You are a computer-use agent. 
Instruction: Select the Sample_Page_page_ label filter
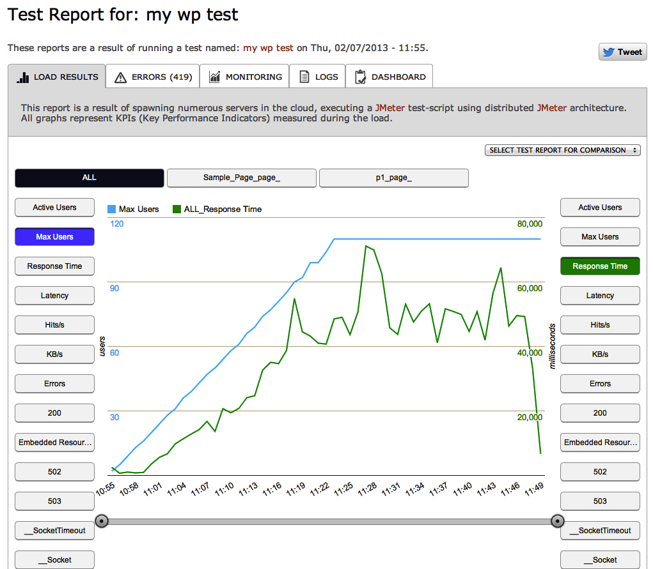242,178
